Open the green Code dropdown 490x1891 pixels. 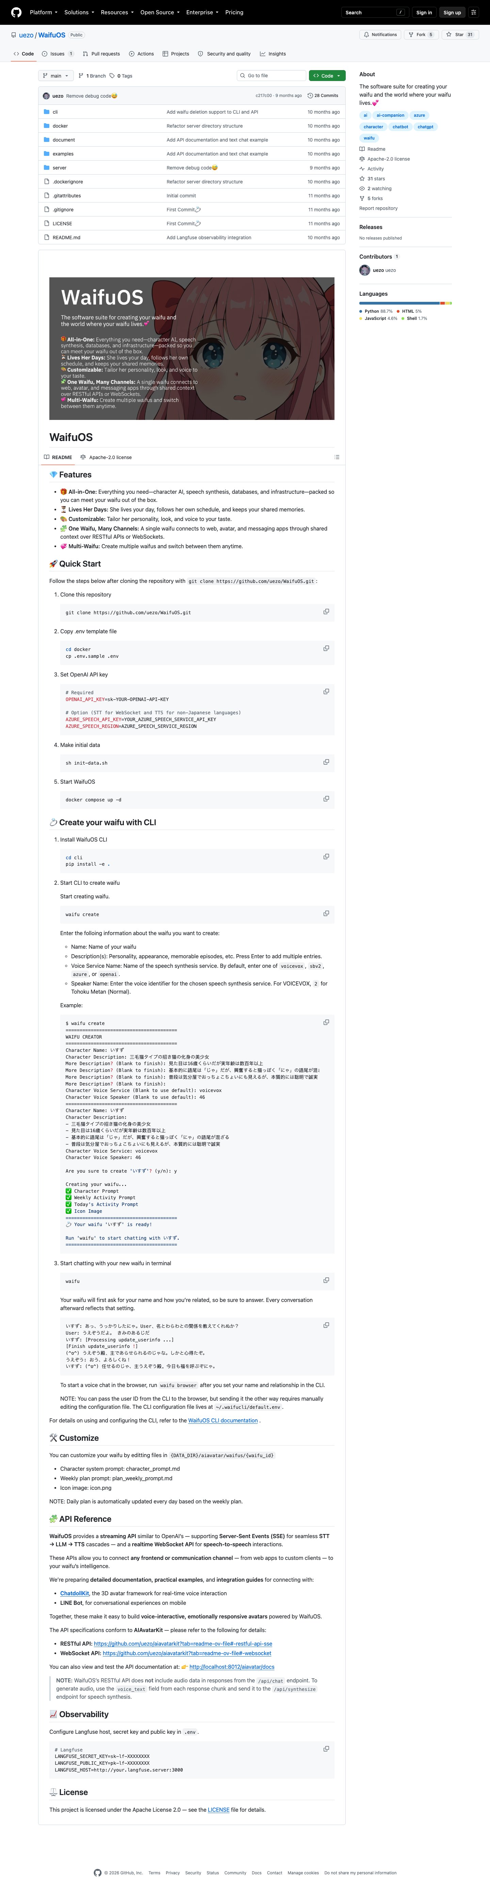[327, 76]
